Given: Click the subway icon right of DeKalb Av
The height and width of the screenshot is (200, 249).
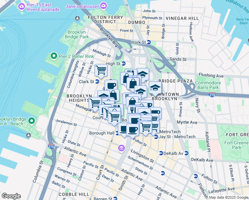Looking at the screenshot, I should [186, 153].
